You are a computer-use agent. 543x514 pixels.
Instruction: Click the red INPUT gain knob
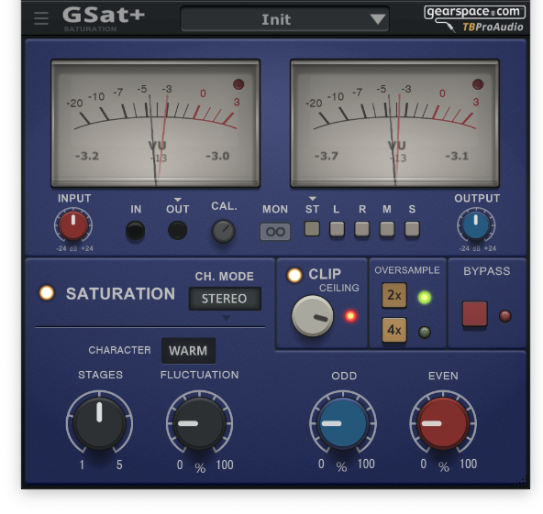pos(73,225)
